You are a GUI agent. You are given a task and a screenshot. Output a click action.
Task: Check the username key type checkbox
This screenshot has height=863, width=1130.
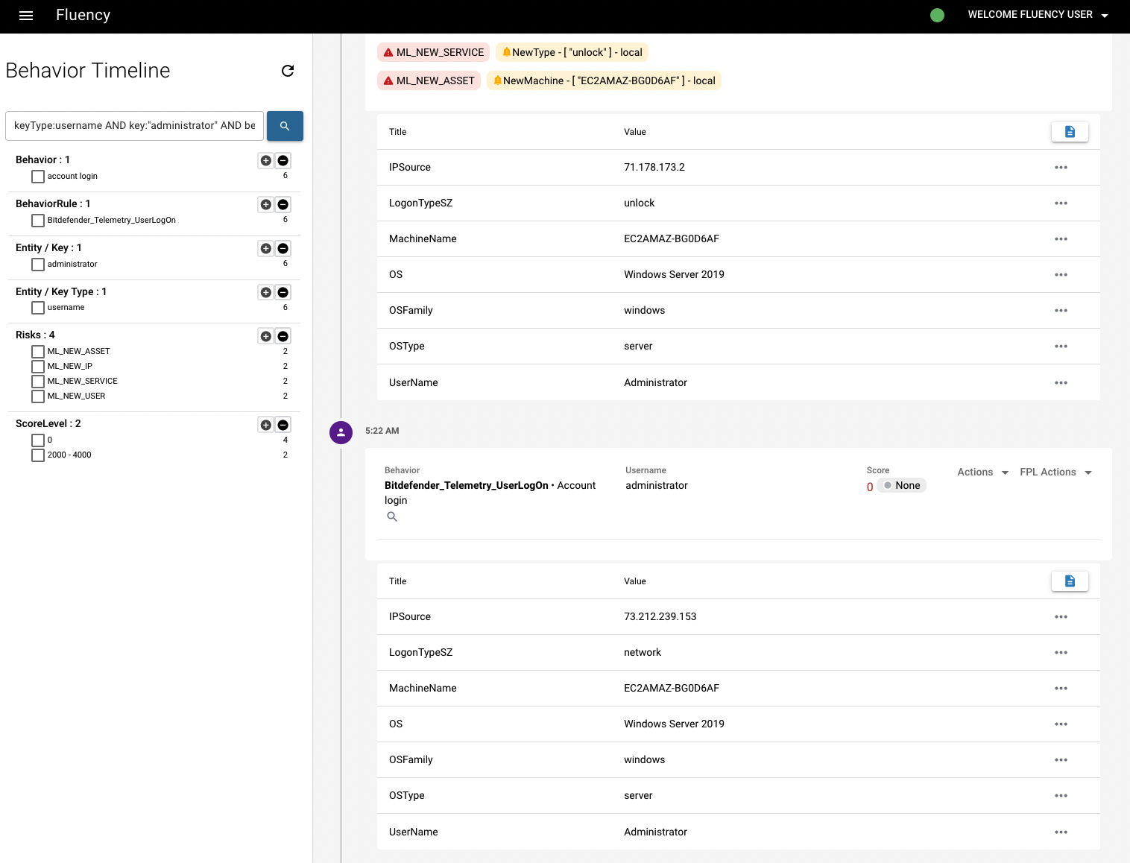pyautogui.click(x=38, y=308)
